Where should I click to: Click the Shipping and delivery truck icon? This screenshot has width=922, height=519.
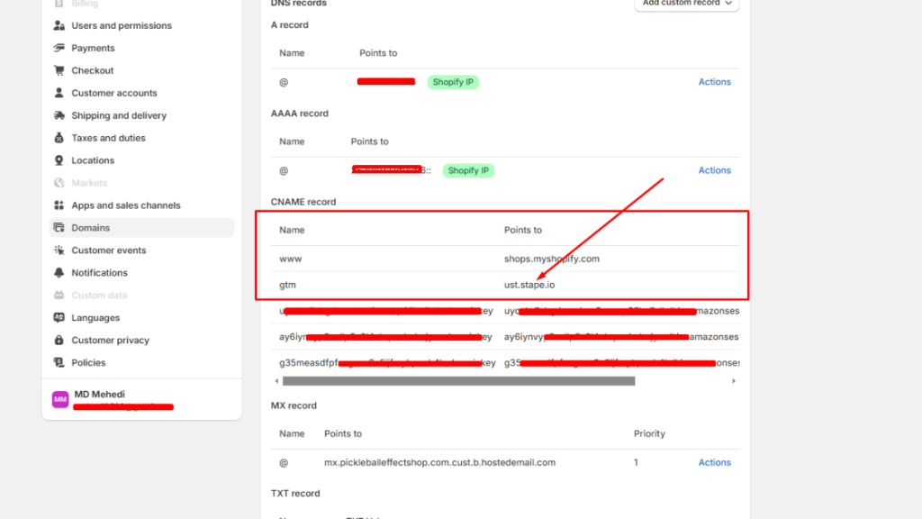coord(59,115)
